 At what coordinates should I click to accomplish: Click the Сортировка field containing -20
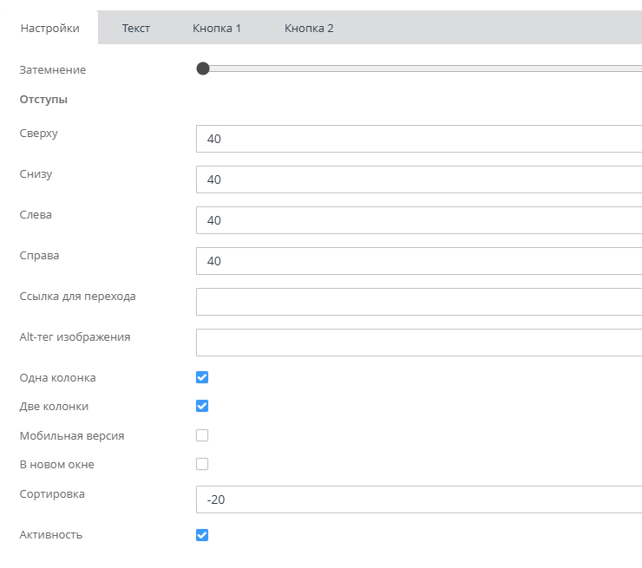[419, 499]
